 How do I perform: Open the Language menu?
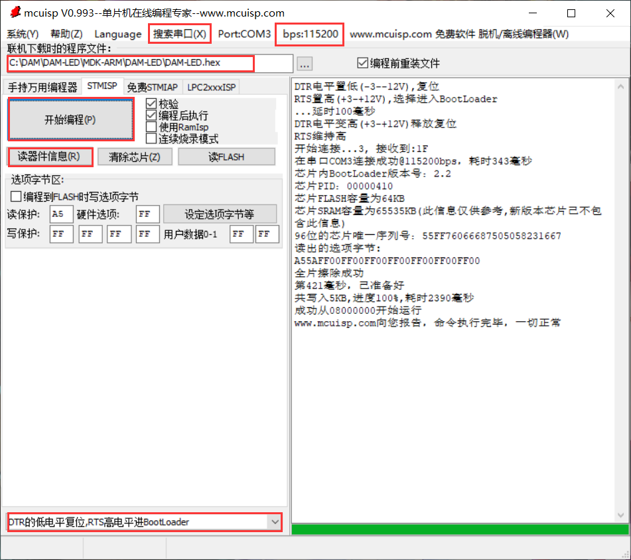[118, 35]
